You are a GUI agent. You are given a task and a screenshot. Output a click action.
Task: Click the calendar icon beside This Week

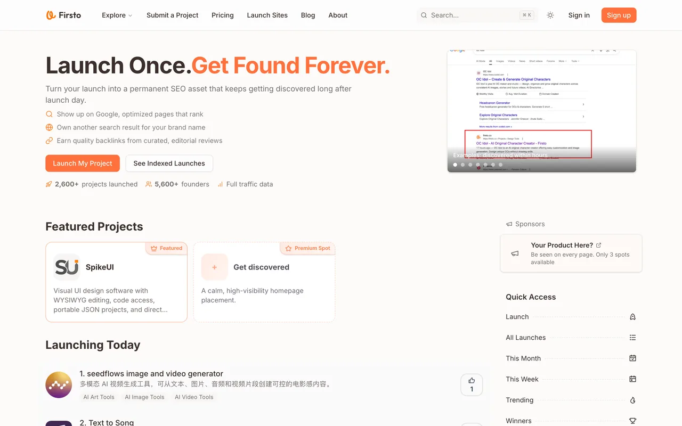tap(632, 379)
